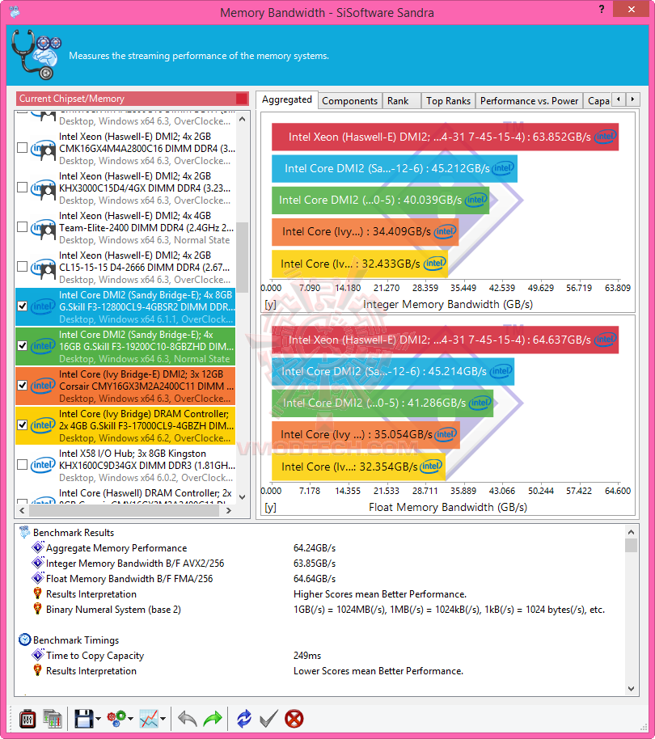Image resolution: width=655 pixels, height=739 pixels.
Task: Click the results pane scroll down arrow
Action: pos(631,689)
